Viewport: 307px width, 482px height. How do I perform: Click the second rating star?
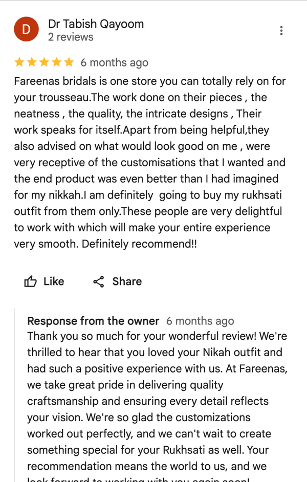(x=32, y=62)
